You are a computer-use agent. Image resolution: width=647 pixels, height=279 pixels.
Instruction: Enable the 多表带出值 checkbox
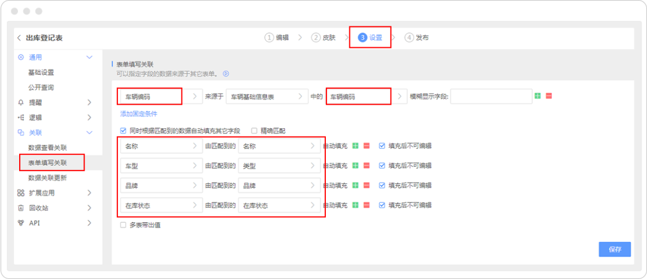[123, 225]
